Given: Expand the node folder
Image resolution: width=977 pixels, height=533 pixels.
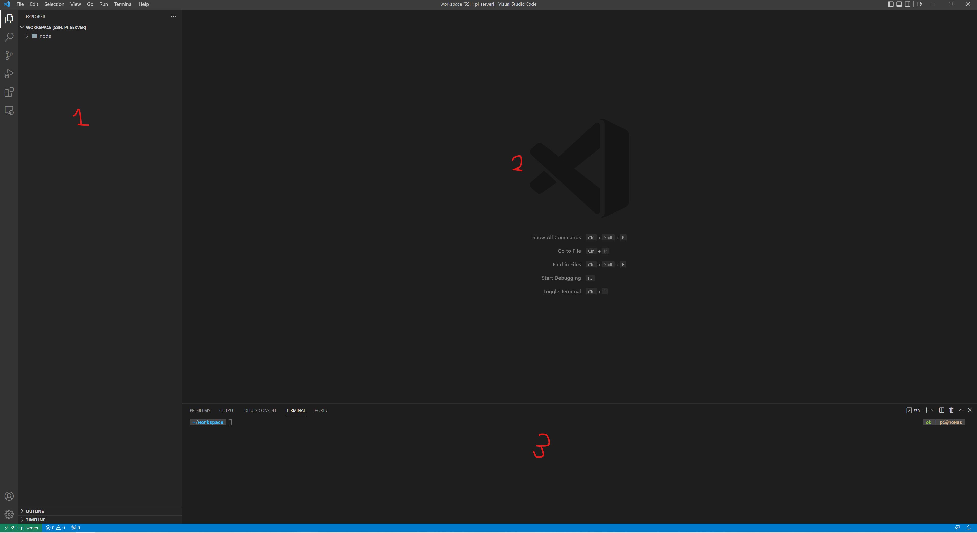Looking at the screenshot, I should pos(45,36).
